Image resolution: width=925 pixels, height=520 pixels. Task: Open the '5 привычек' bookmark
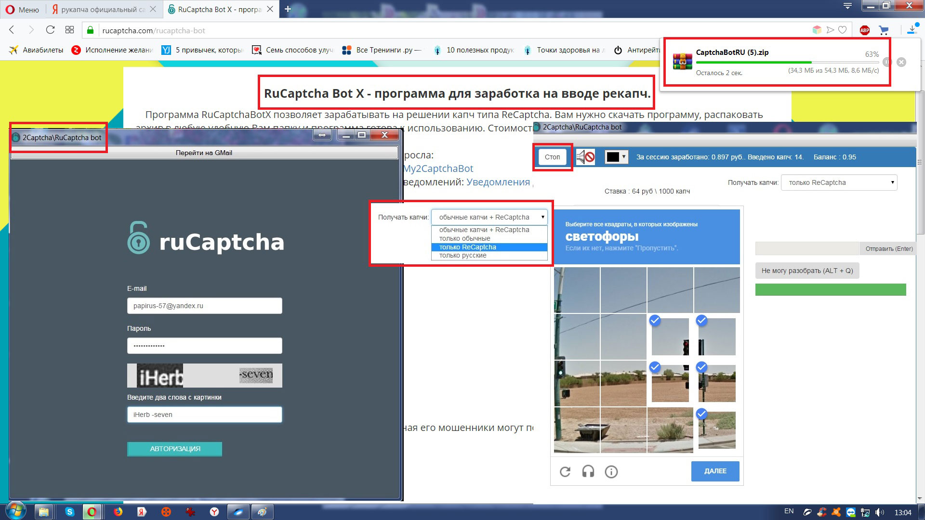203,50
